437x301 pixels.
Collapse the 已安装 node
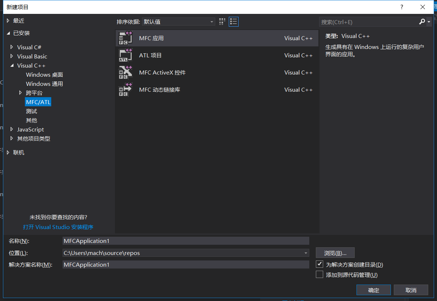pyautogui.click(x=8, y=33)
